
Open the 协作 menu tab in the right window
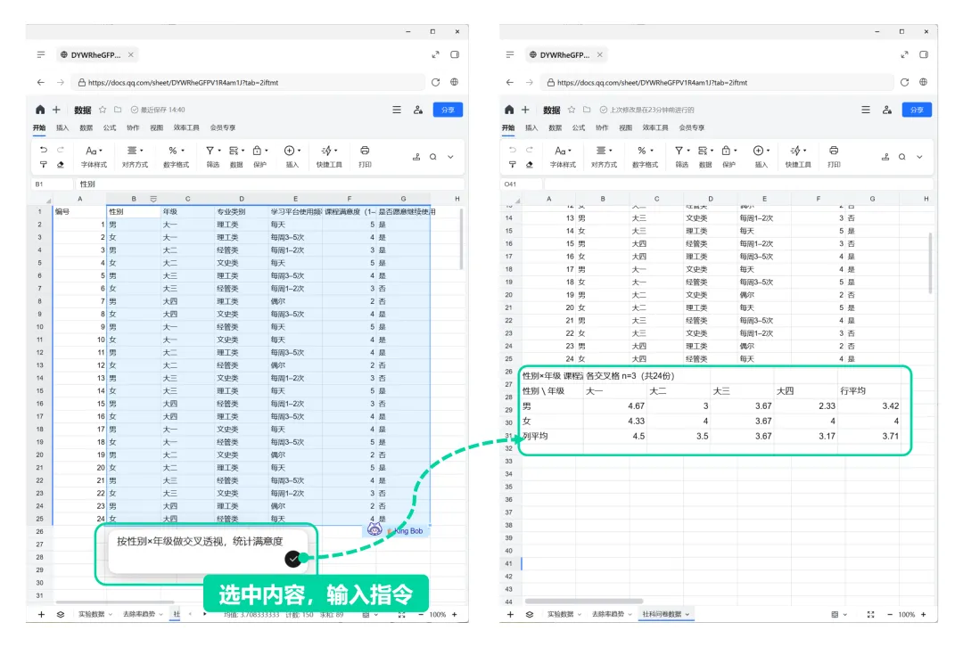pyautogui.click(x=602, y=127)
